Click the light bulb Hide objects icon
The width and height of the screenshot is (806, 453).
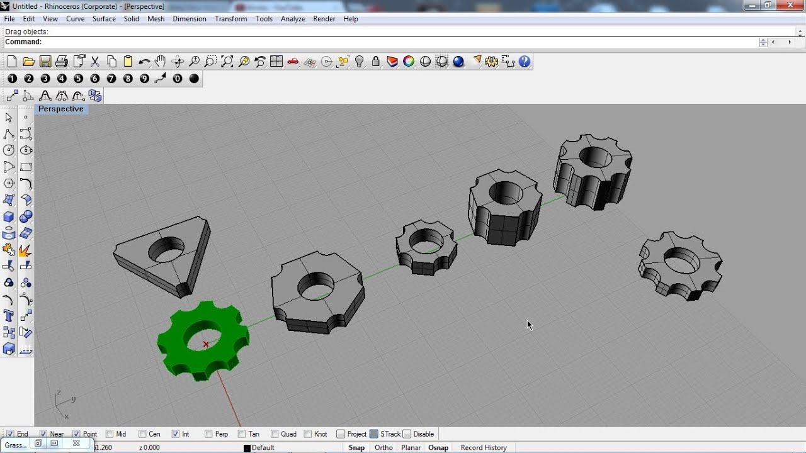tap(360, 62)
